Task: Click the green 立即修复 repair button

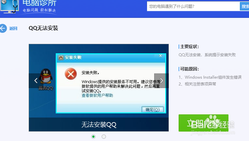Action: pyautogui.click(x=203, y=123)
